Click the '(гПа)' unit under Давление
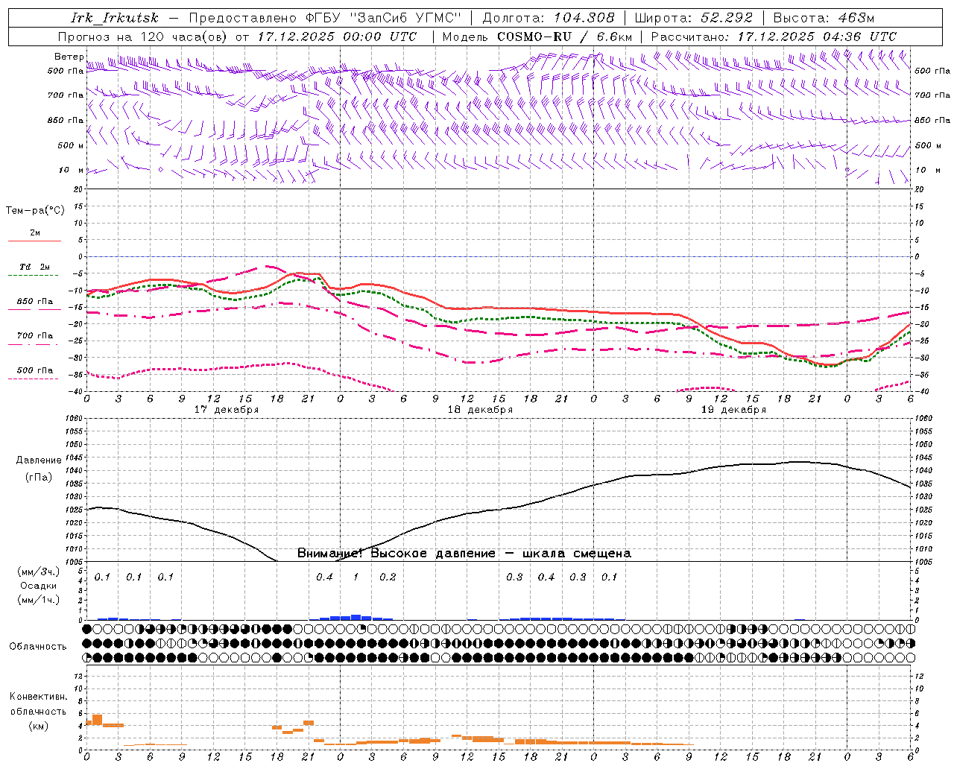The width and height of the screenshot is (954, 763). coord(39,478)
